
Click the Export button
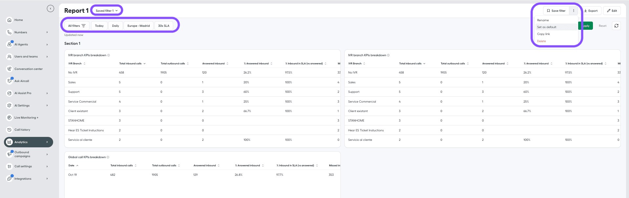coord(591,11)
